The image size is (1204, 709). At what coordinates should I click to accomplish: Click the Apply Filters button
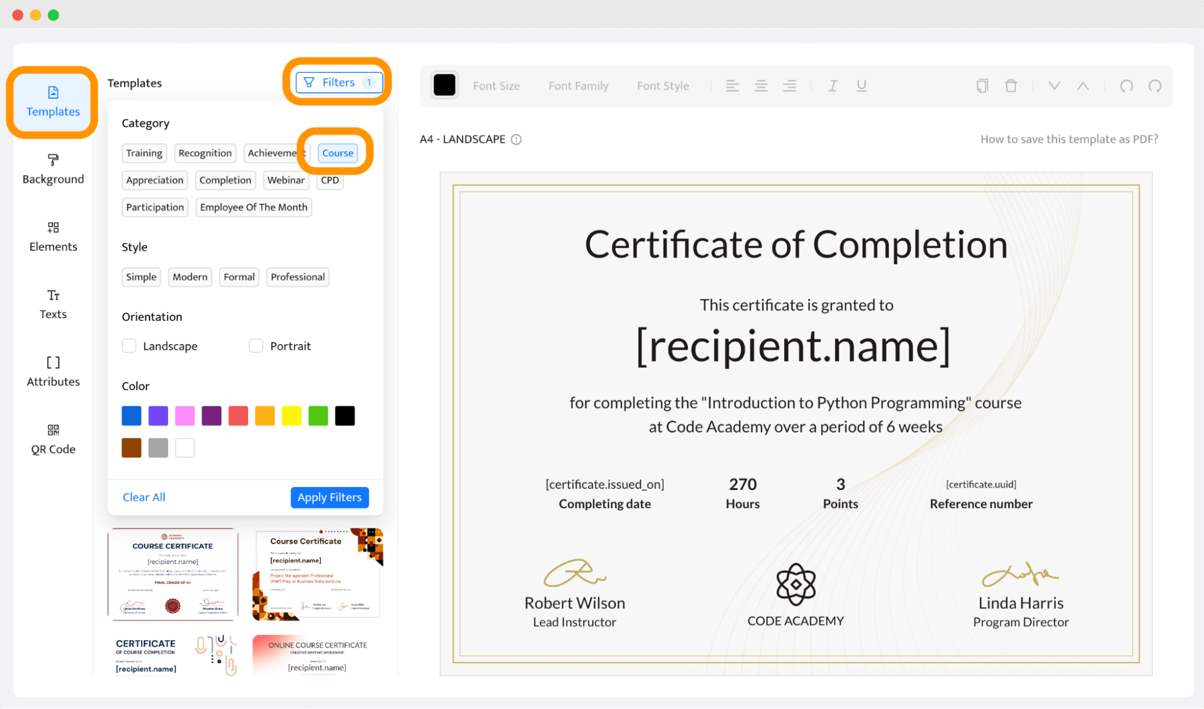point(329,497)
